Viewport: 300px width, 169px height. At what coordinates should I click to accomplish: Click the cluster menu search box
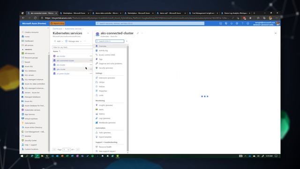[110, 41]
